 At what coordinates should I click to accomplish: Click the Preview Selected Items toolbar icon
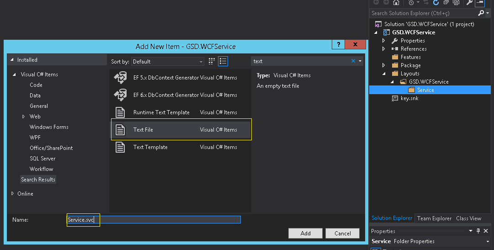480,3
